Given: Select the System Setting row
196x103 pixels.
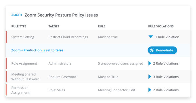Looking at the screenshot, I should 98,37.
